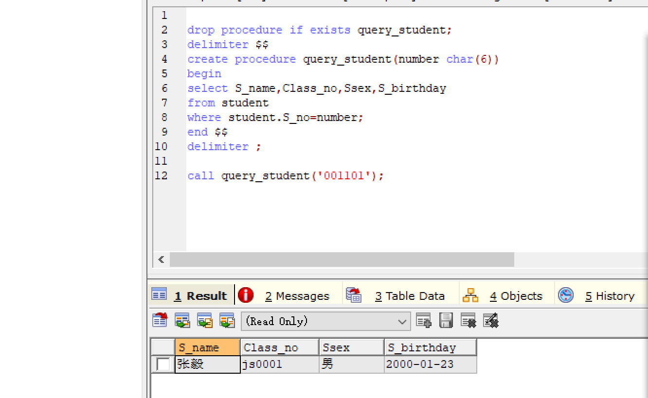Click the cancel changes icon

[x=490, y=321]
